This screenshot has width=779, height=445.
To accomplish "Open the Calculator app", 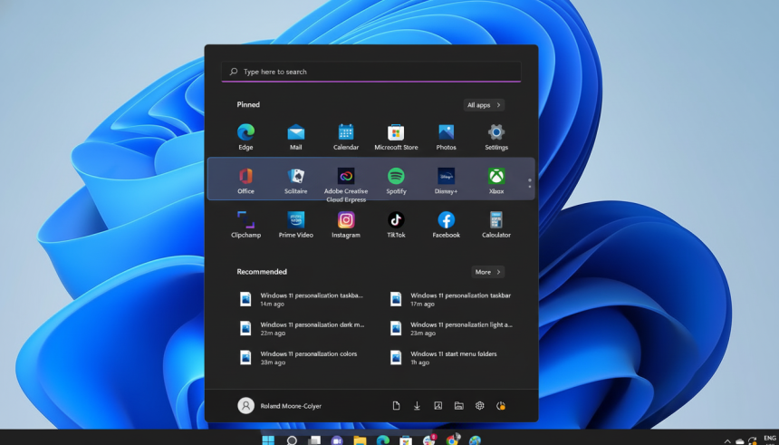I will coord(496,224).
